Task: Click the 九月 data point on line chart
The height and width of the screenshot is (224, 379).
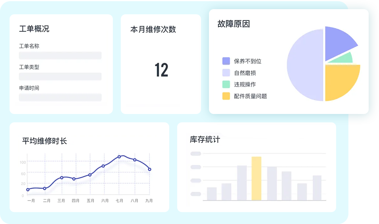Action: 150,169
